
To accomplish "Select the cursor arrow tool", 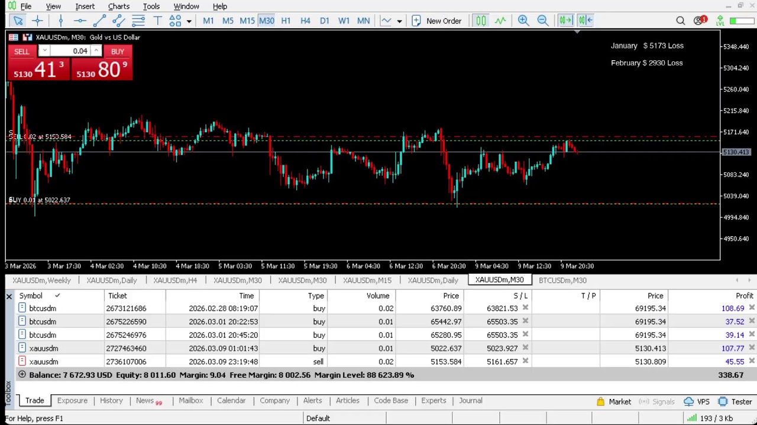I will pyautogui.click(x=18, y=21).
